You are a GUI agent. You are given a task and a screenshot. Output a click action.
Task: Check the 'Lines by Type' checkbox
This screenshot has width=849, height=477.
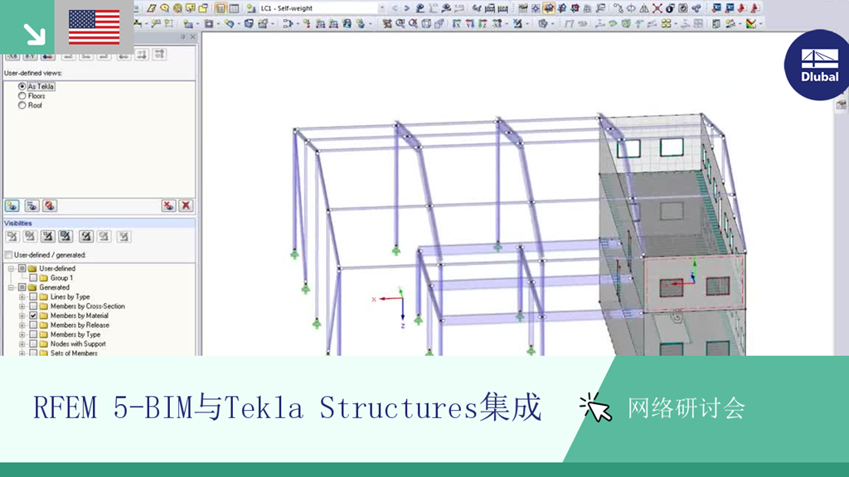pyautogui.click(x=33, y=297)
